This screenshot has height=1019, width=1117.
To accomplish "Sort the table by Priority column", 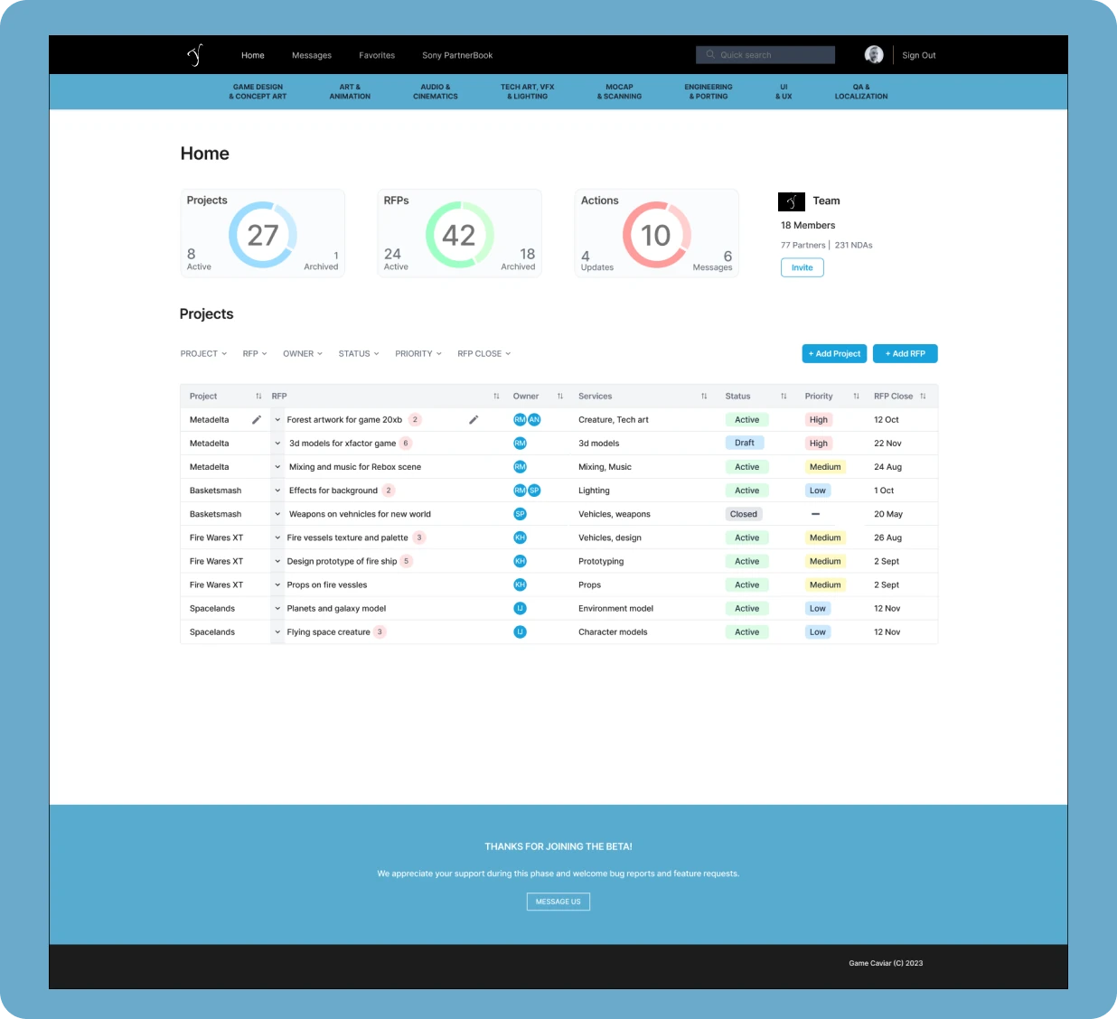I will [x=856, y=397].
